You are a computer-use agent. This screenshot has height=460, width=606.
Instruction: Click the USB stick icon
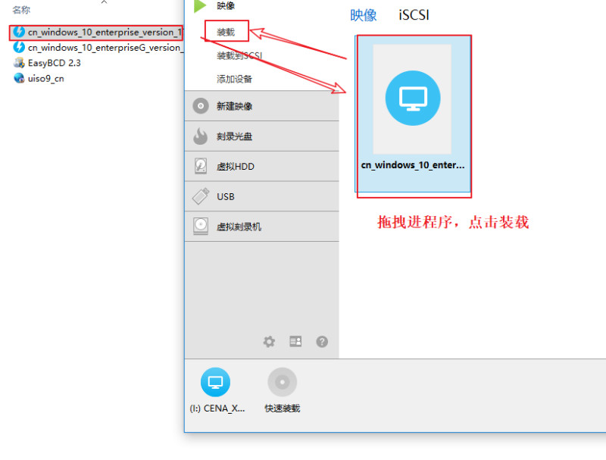[201, 196]
